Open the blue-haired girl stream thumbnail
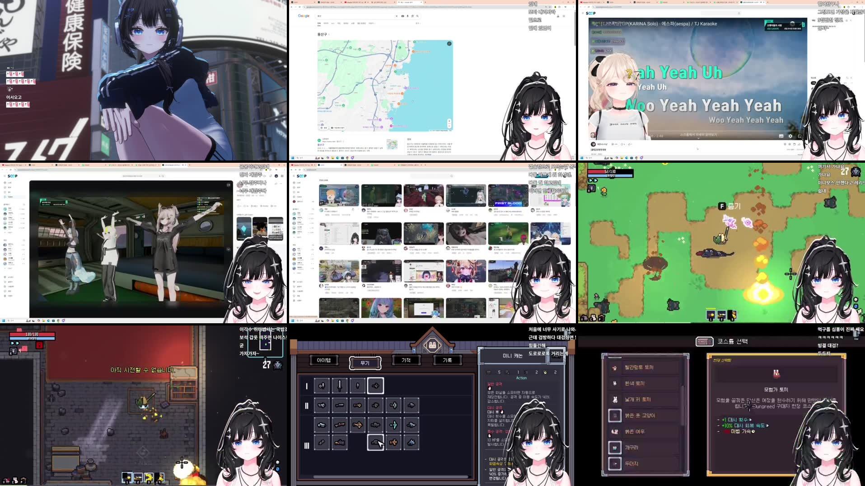The image size is (865, 486). [381, 308]
